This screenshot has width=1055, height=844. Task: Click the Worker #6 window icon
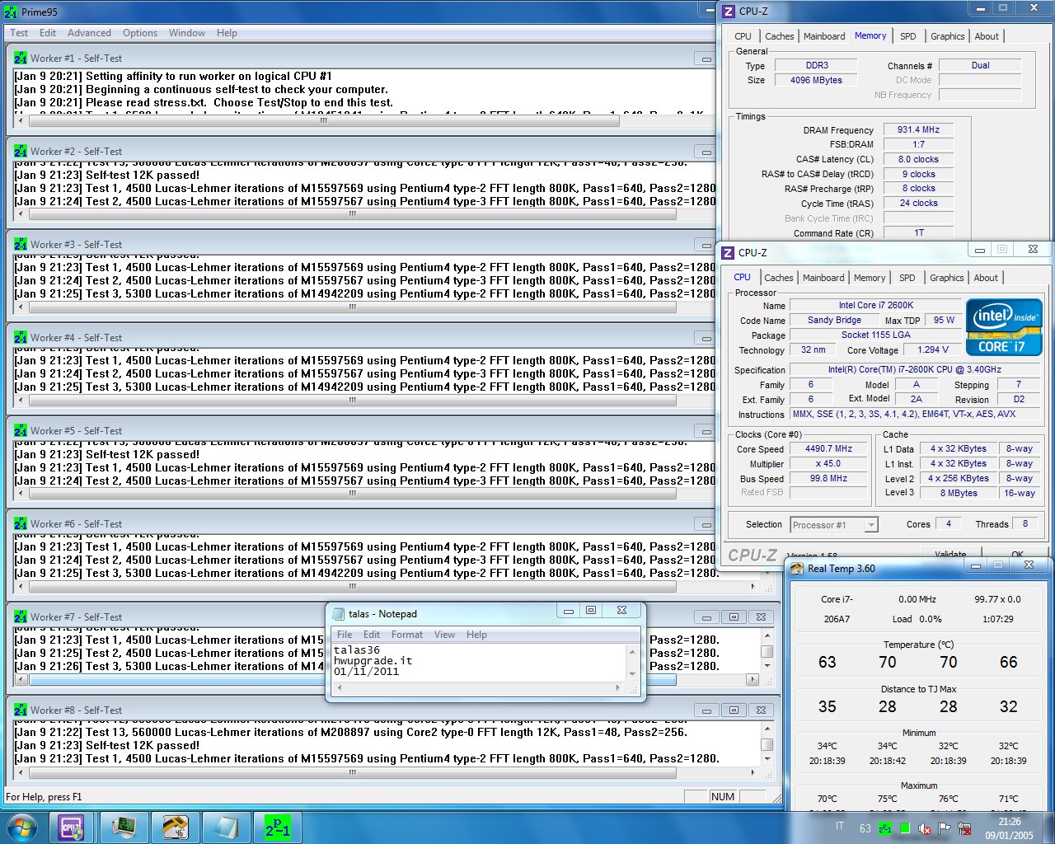coord(21,524)
